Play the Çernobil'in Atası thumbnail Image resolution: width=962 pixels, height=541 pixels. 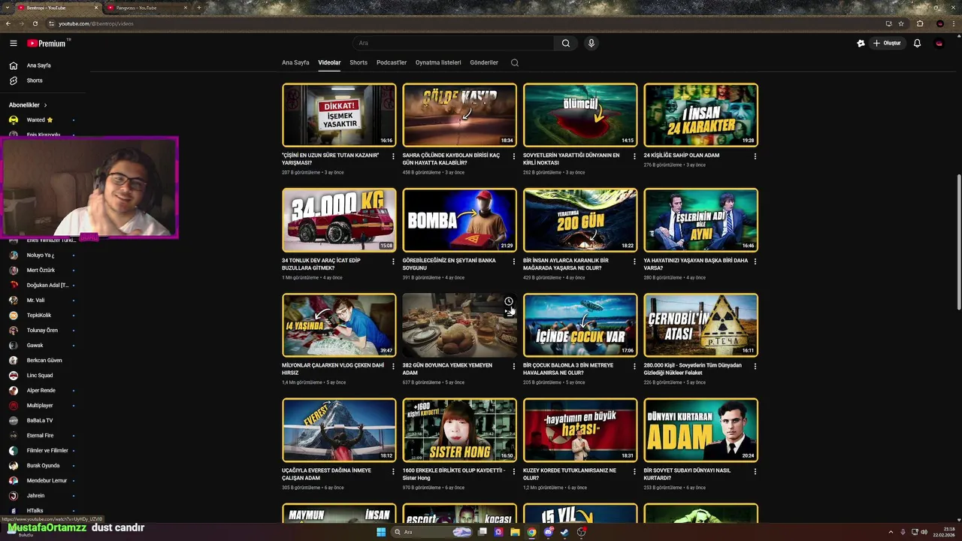[700, 325]
